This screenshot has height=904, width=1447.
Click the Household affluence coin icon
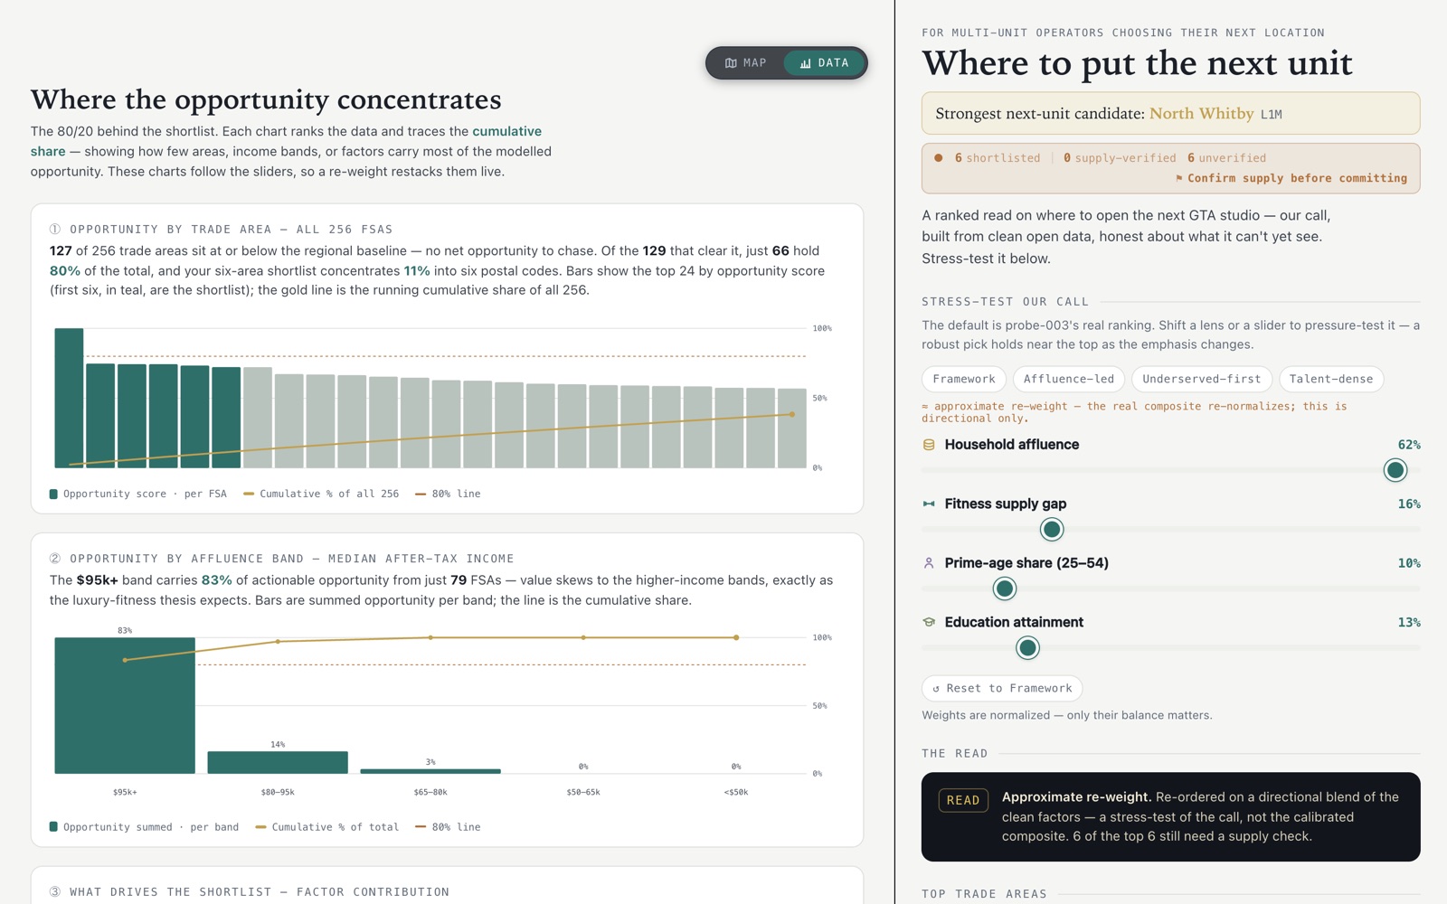pyautogui.click(x=929, y=445)
